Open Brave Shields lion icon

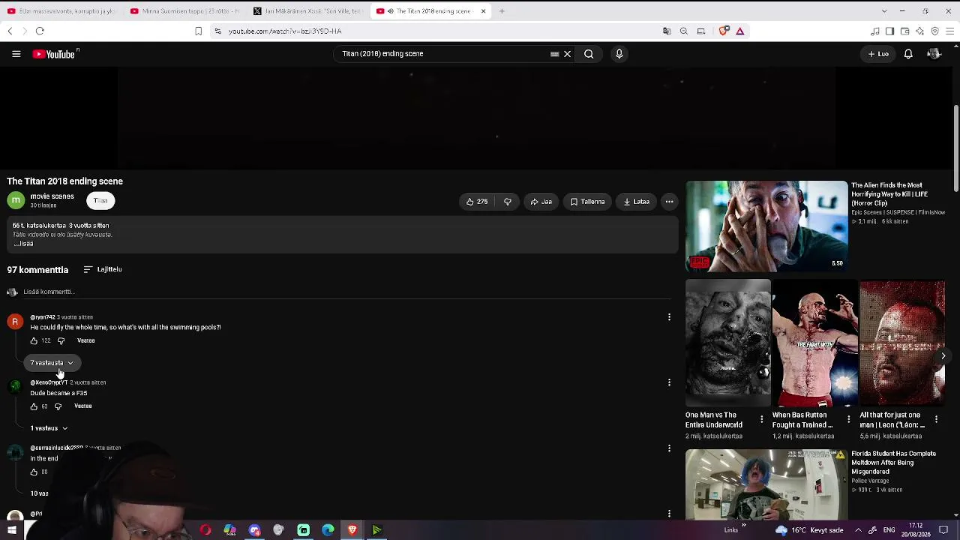[724, 31]
